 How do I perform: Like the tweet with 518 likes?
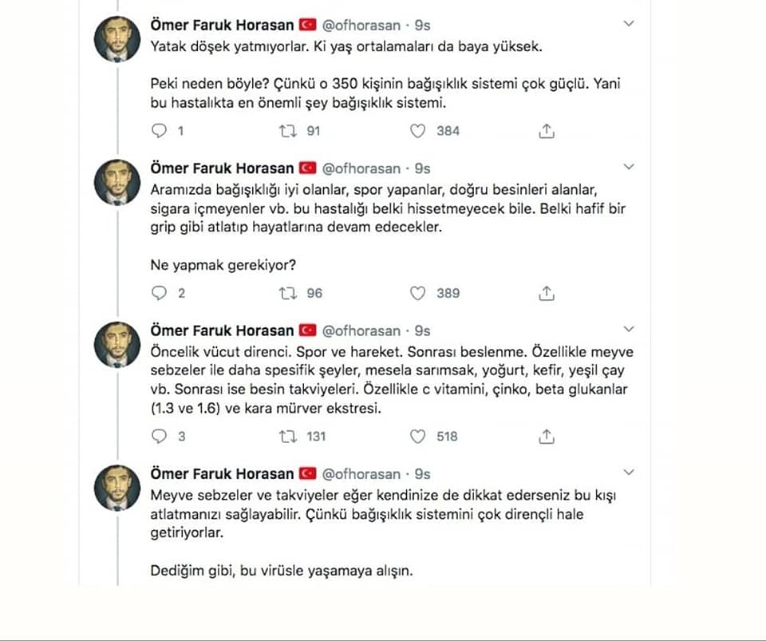coord(417,437)
